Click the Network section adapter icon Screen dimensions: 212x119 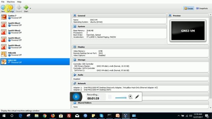(x=75, y=83)
